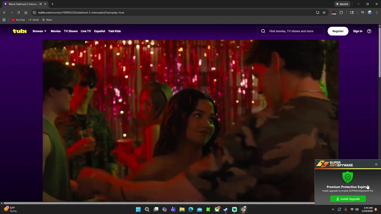This screenshot has height=214, width=381.
Task: Open the media controls icon
Action: 362,12
